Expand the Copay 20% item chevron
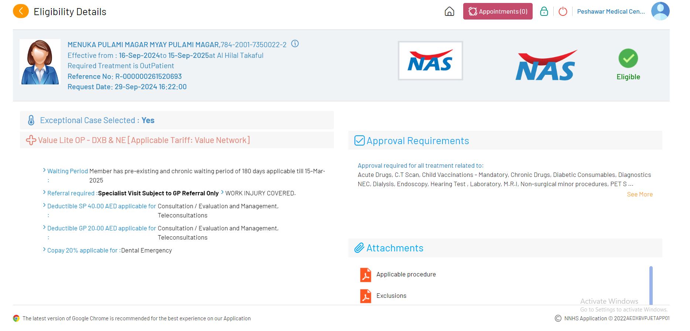This screenshot has height=331, width=690. (x=44, y=250)
